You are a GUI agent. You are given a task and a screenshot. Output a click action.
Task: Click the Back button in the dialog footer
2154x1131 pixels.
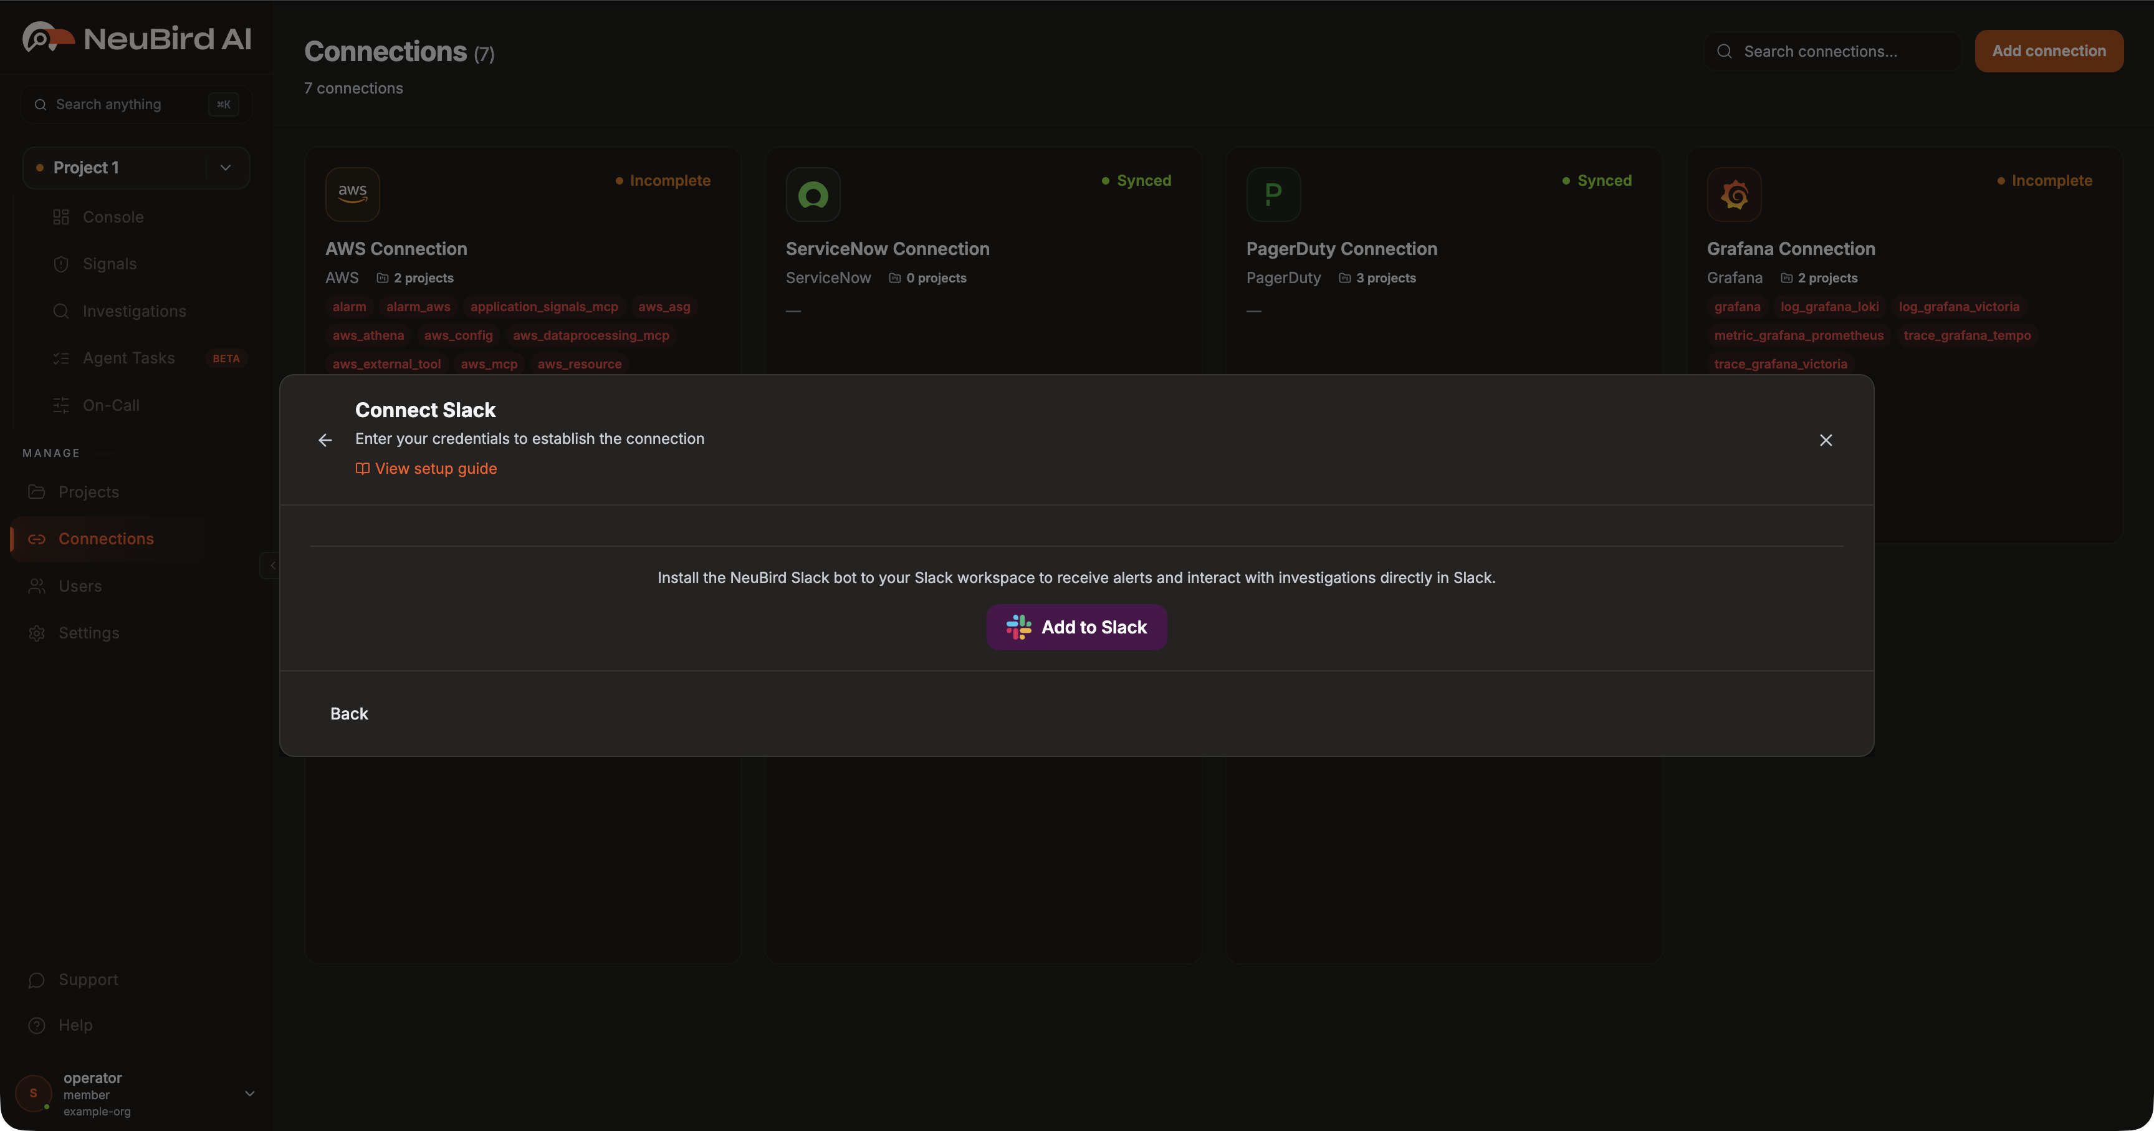[x=348, y=713]
